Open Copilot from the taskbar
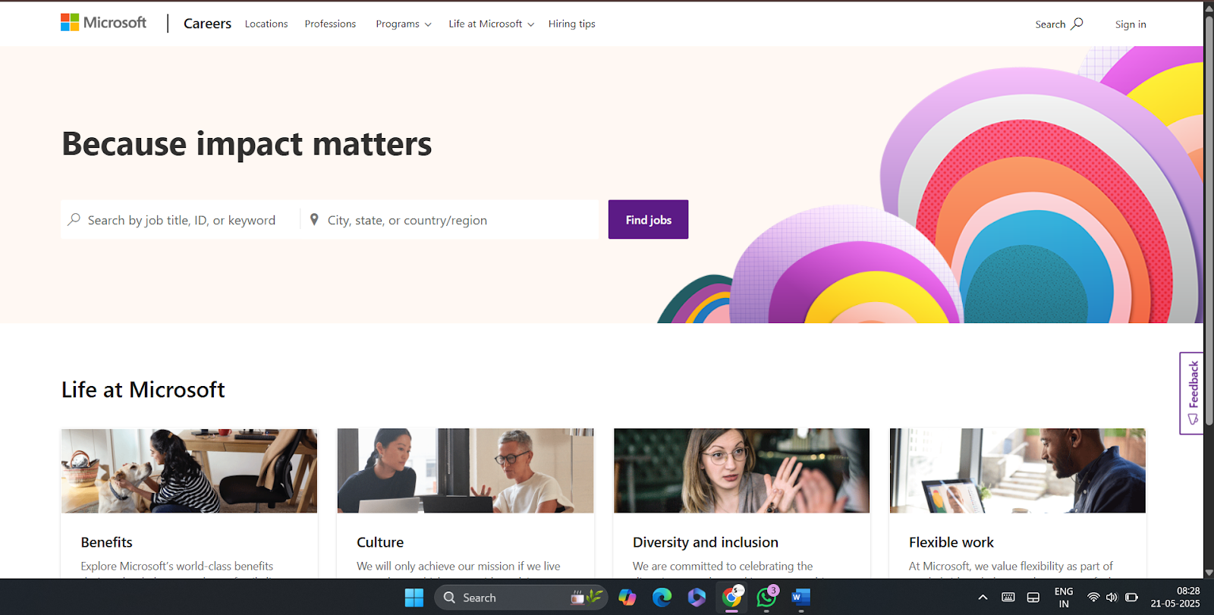The height and width of the screenshot is (615, 1214). [x=627, y=598]
